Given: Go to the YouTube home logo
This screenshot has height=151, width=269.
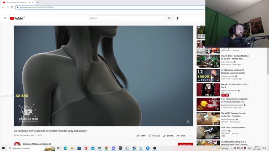Looking at the screenshot, I should click(16, 18).
